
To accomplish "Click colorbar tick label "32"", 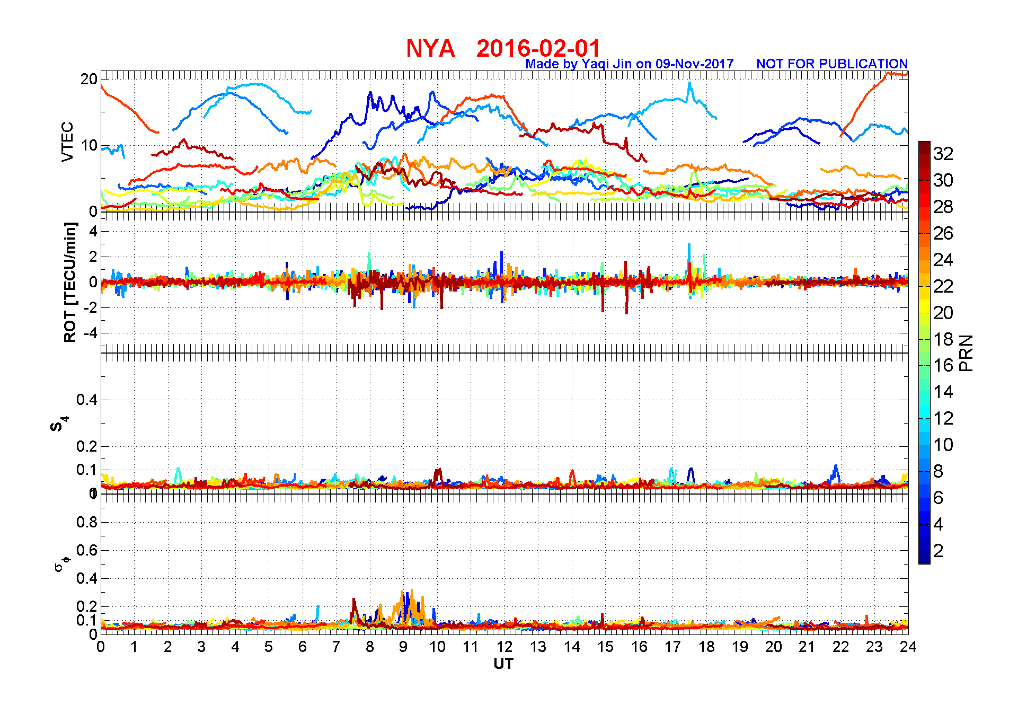I will click(943, 154).
